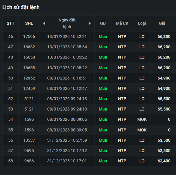Select order row with SHL 17596
This screenshot has height=175, width=176.
pyautogui.click(x=88, y=37)
